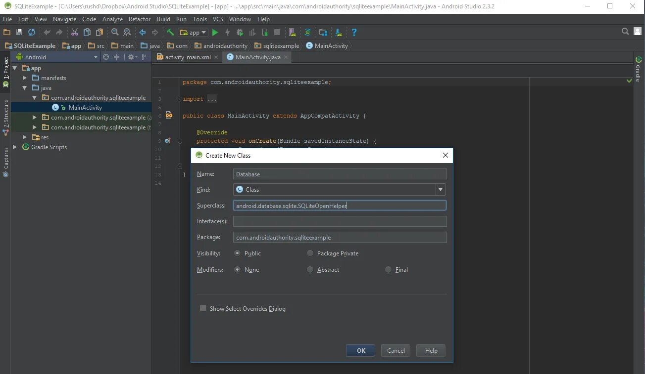Run the app with green play icon

pos(215,33)
